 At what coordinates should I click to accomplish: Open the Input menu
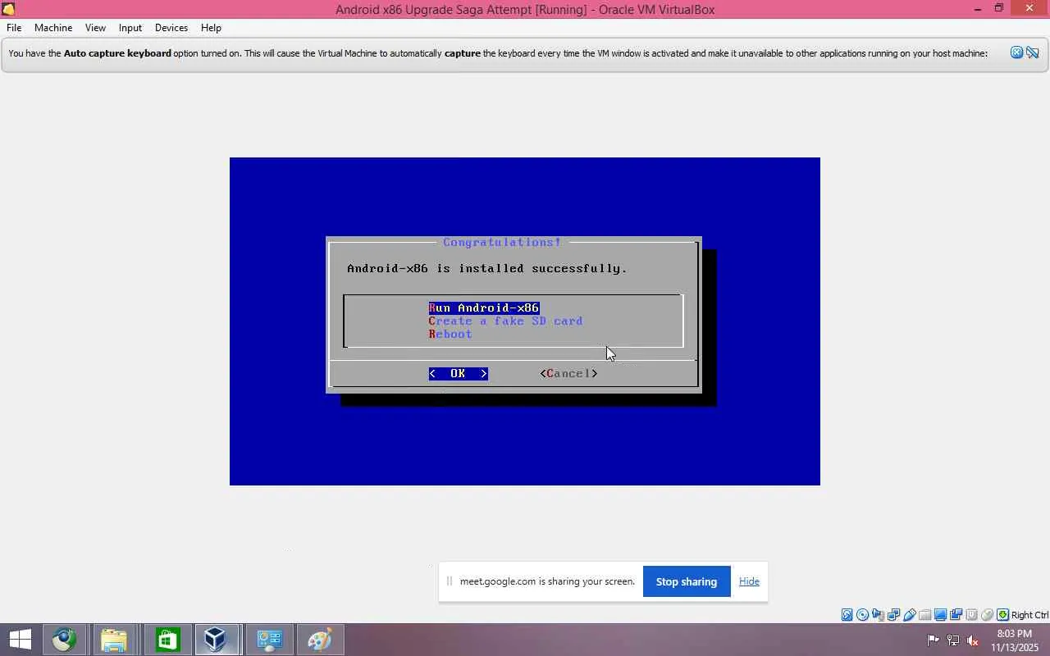click(x=130, y=28)
